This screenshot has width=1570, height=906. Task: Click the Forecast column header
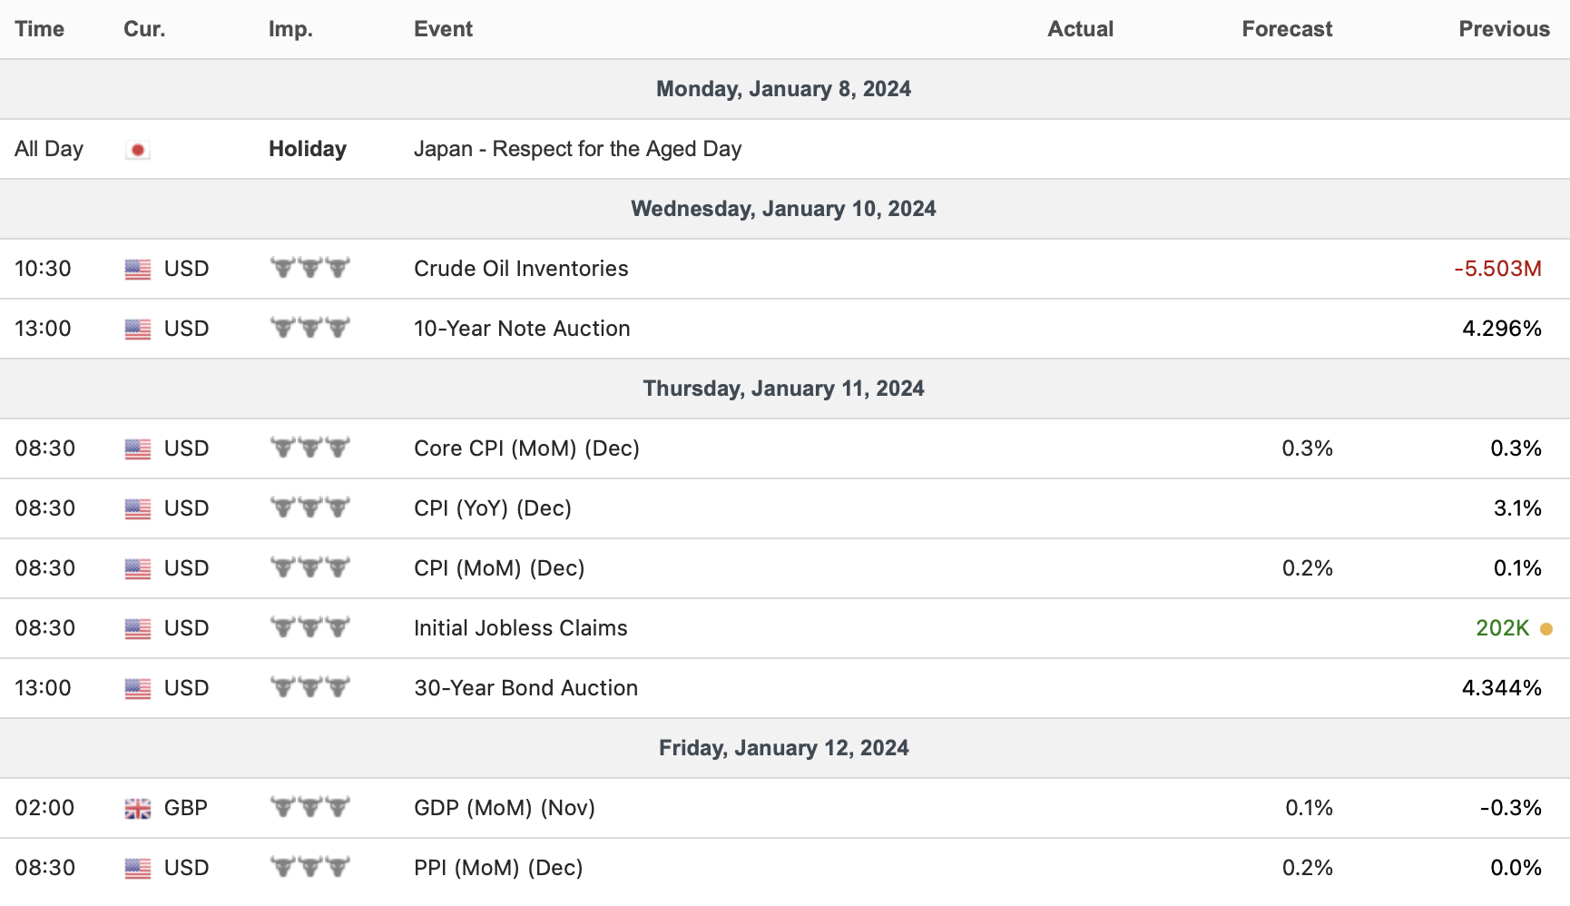[x=1286, y=29]
